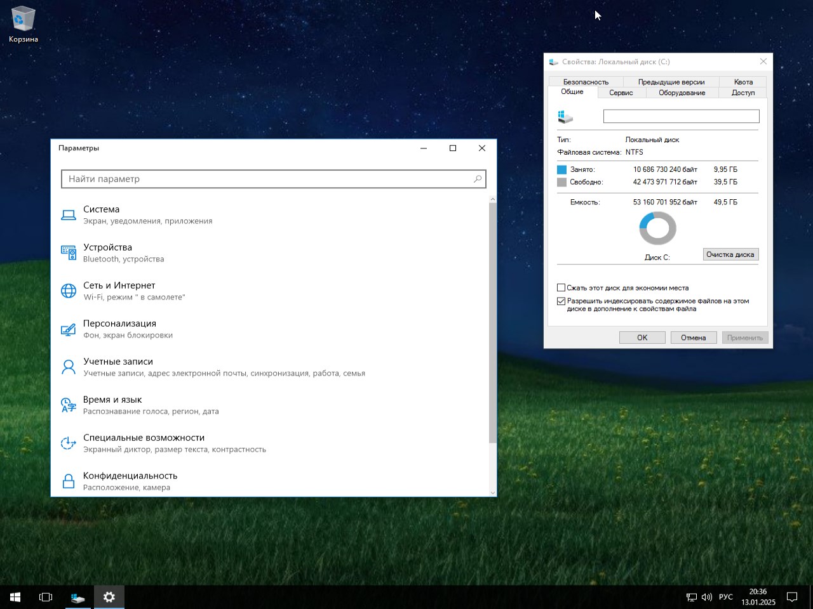This screenshot has width=813, height=609.
Task: Select the Оборудование tab
Action: pyautogui.click(x=682, y=93)
